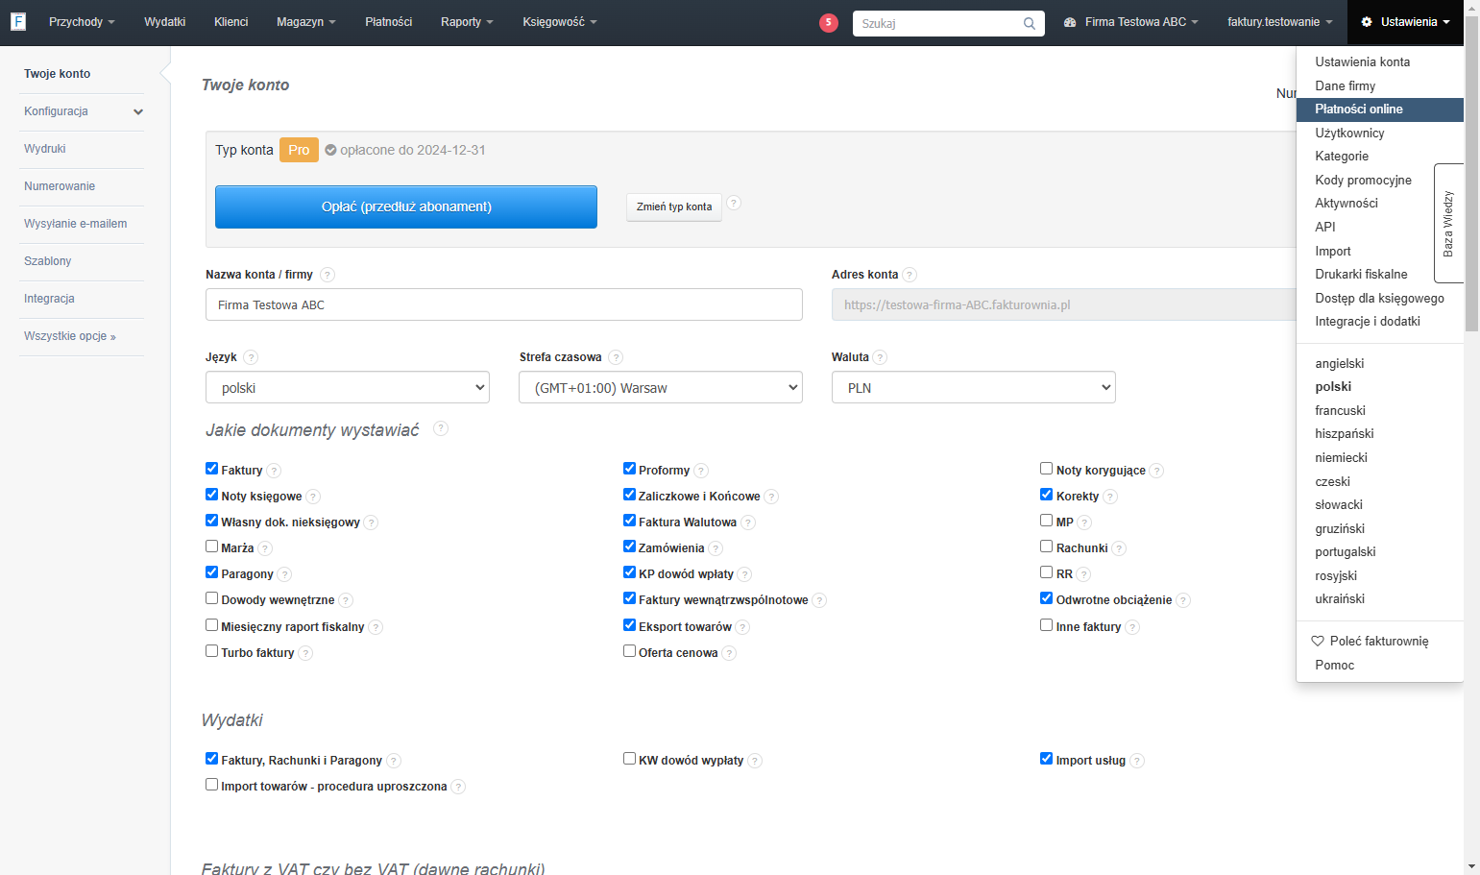Select Płatności online from settings menu

[1379, 109]
